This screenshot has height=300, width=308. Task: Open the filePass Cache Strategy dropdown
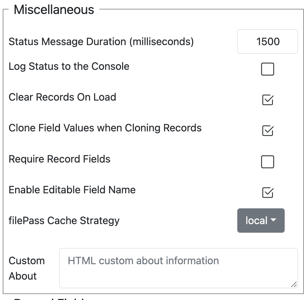261,221
